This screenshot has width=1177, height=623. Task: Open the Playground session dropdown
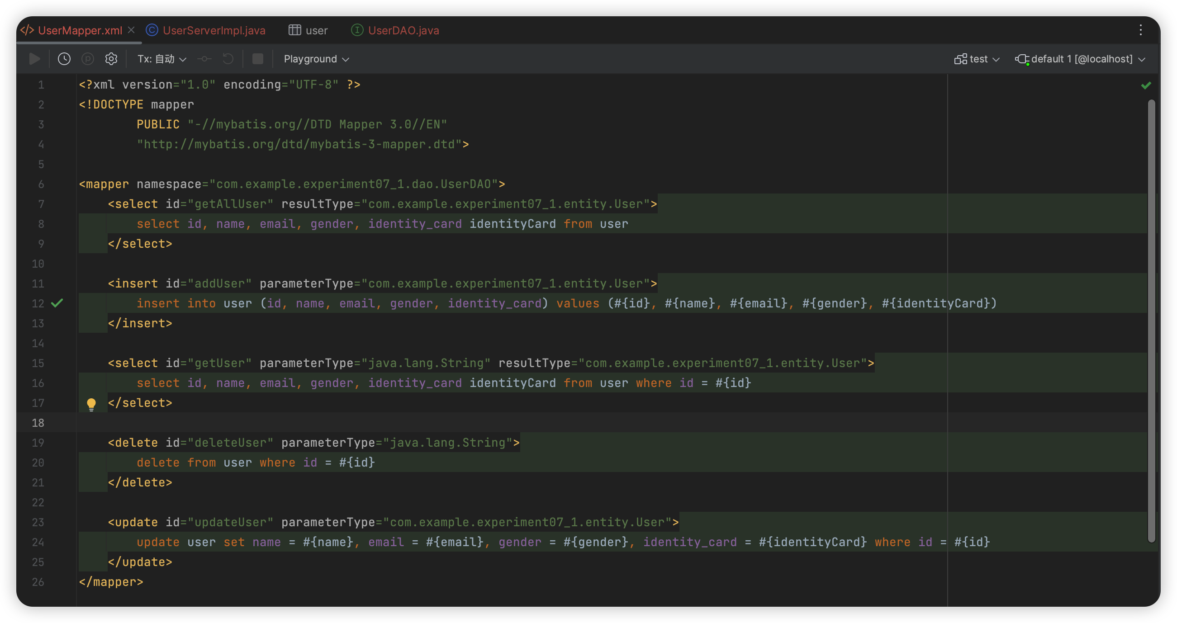[316, 59]
